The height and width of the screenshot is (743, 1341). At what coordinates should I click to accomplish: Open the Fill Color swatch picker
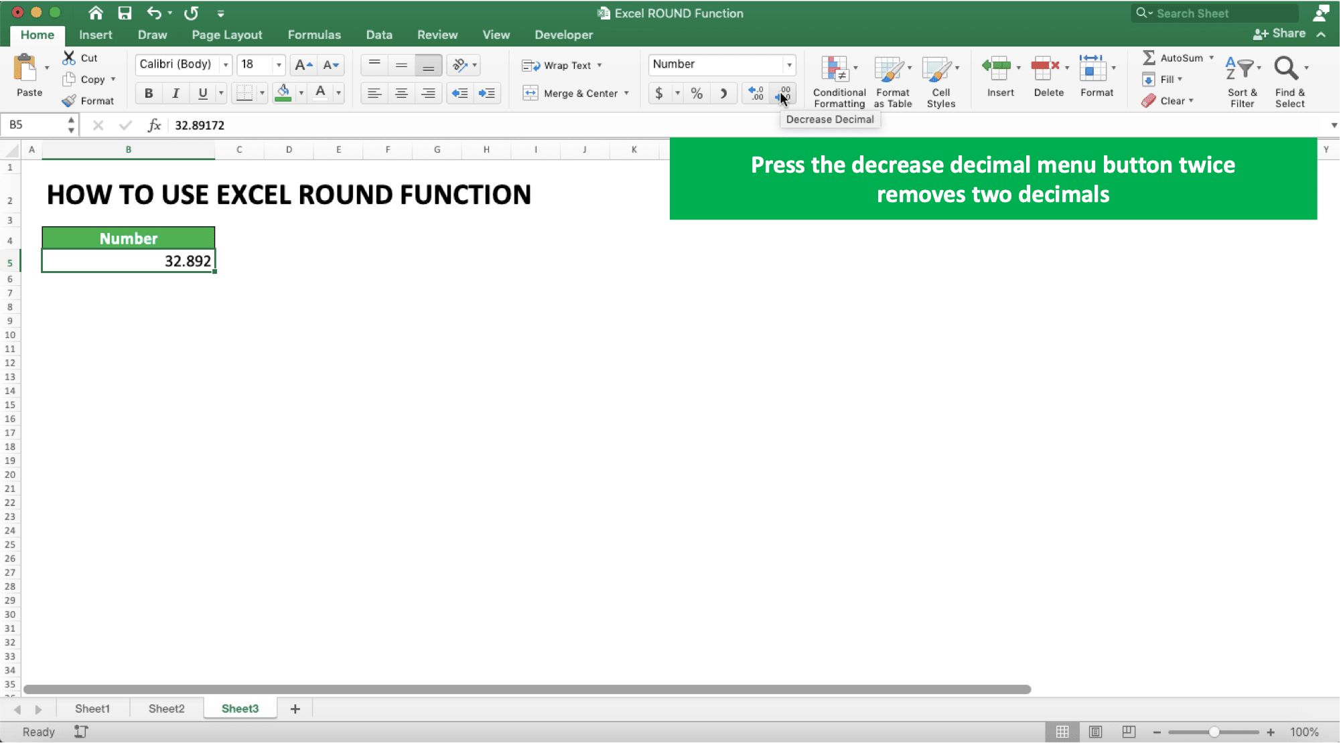[301, 93]
